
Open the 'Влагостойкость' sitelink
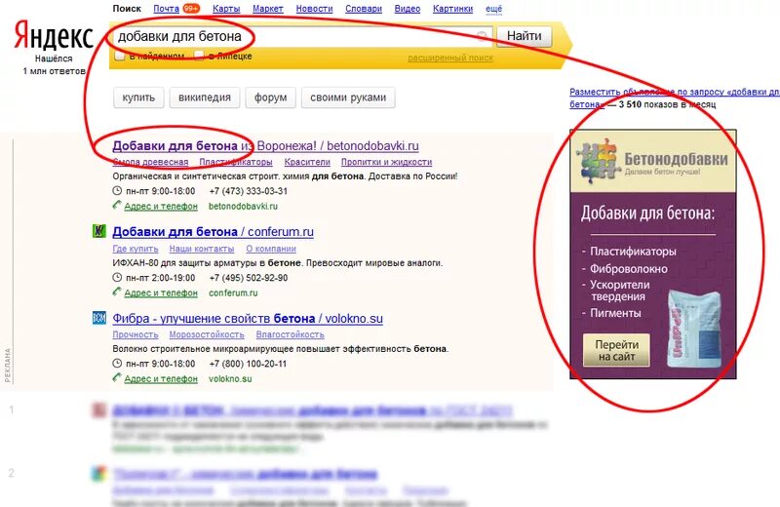coord(290,334)
